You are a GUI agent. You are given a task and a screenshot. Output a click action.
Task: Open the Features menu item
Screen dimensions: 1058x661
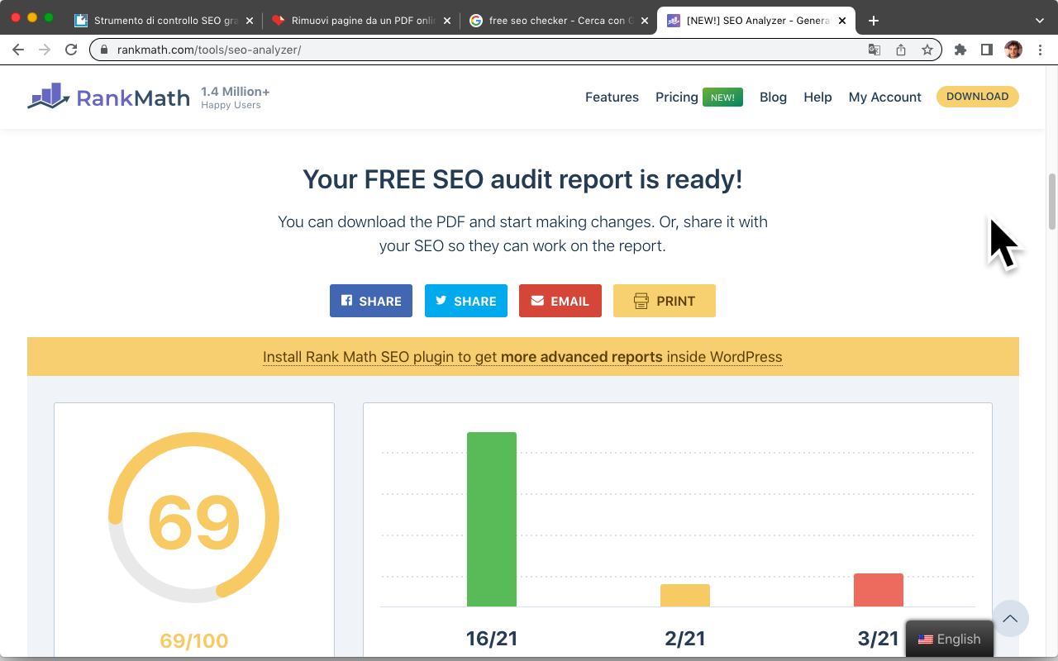click(x=612, y=97)
